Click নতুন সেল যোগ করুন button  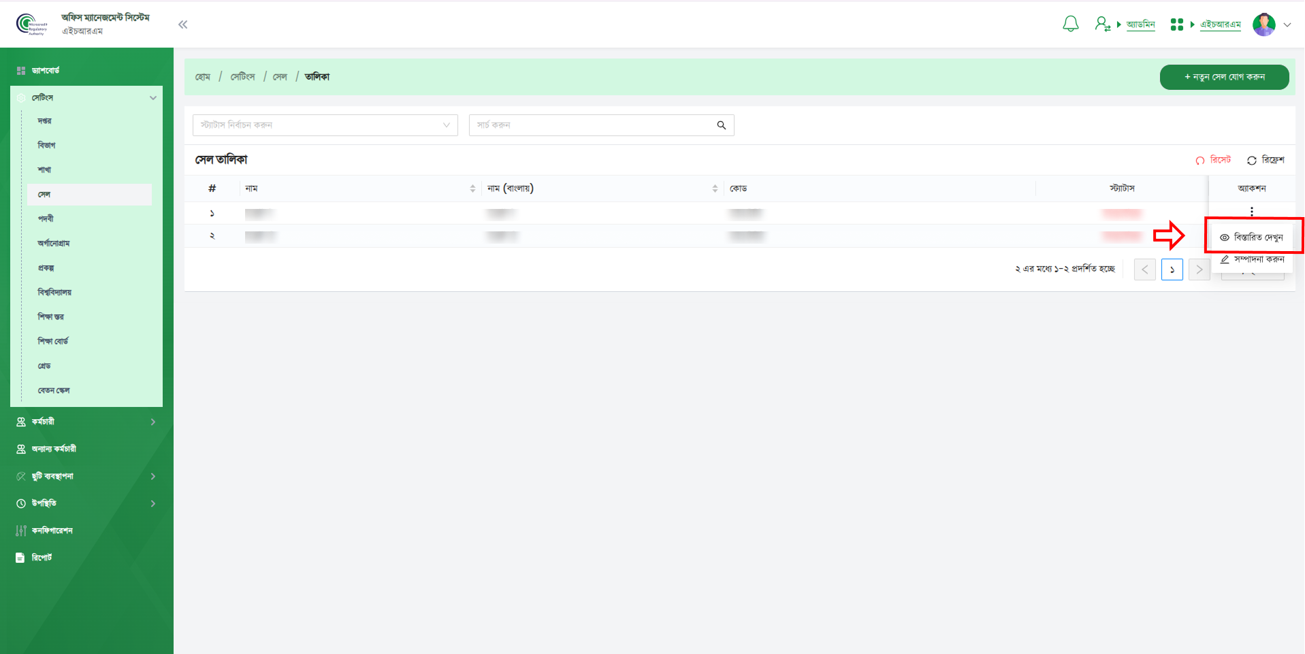click(x=1224, y=77)
